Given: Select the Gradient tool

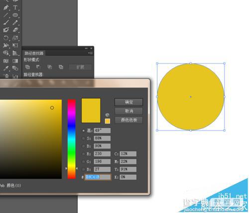Looking at the screenshot, I should (15, 61).
